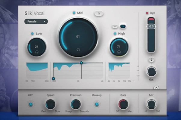Click the Dyn threshold handle at -8.0

pos(151,26)
